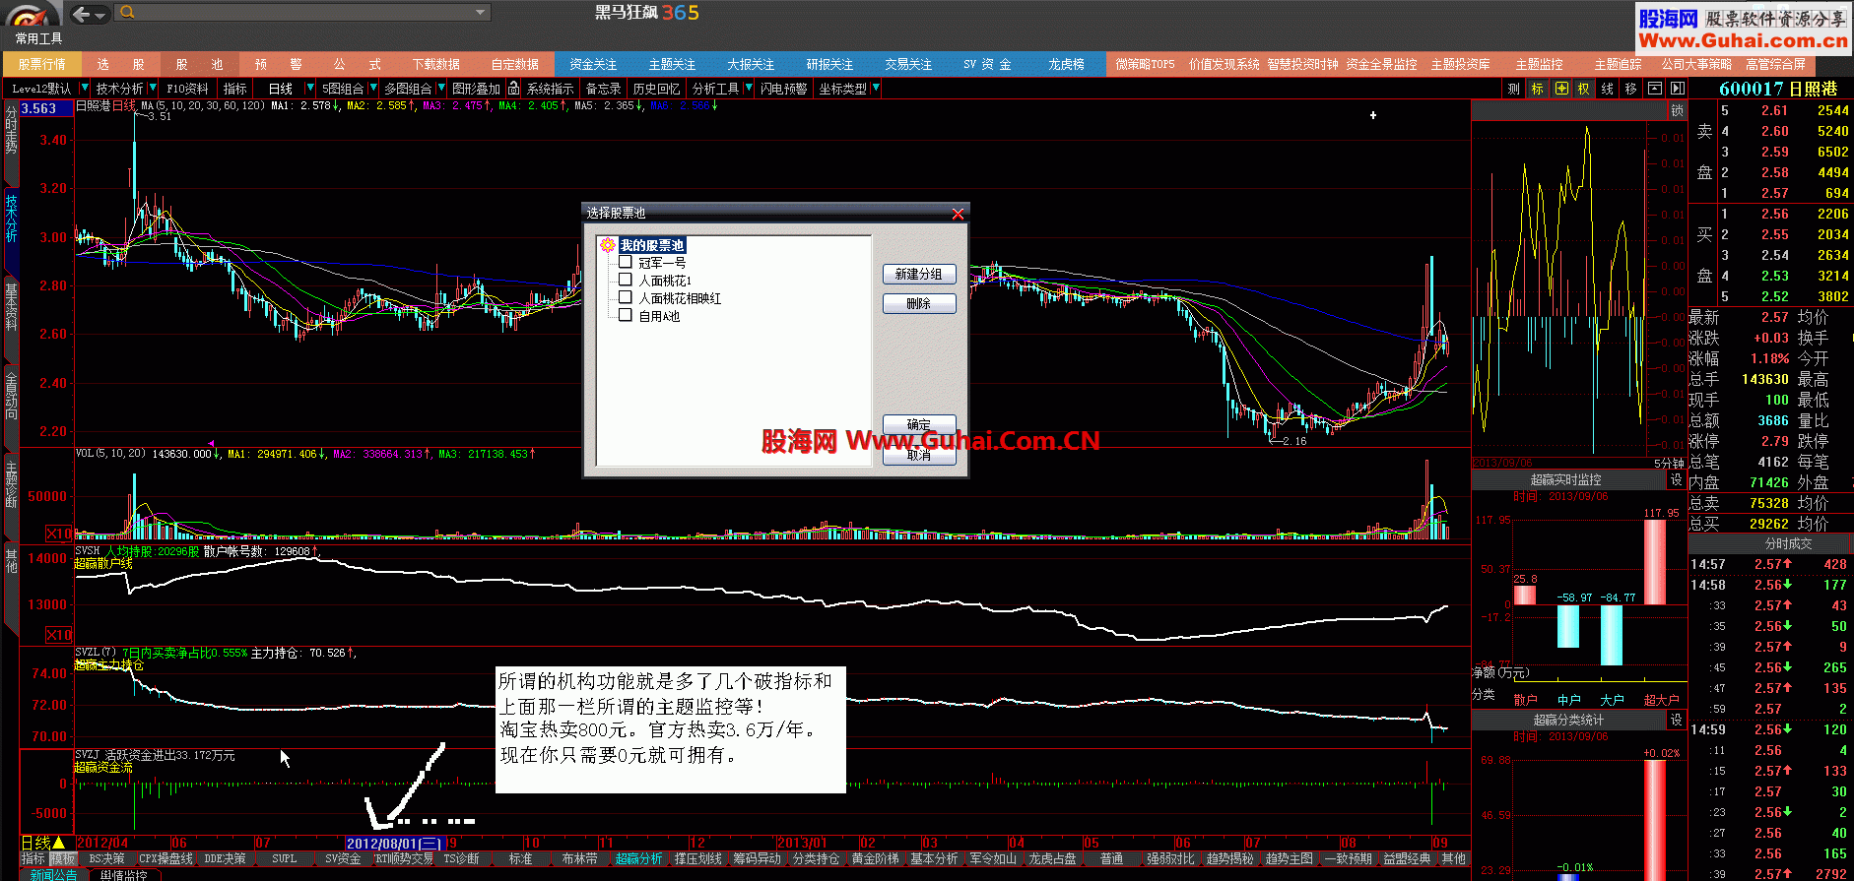Switch to the 新闻公告 bottom tab
The height and width of the screenshot is (881, 1854).
point(53,874)
